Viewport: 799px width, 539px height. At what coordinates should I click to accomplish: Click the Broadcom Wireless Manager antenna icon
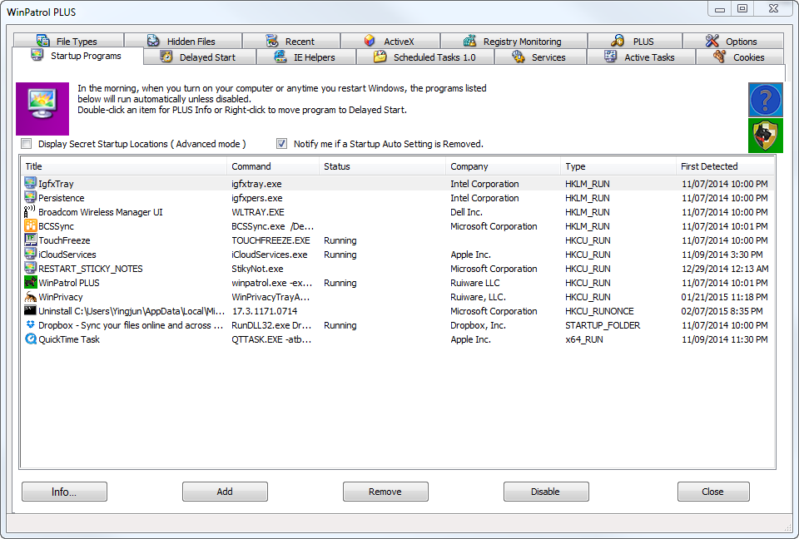(31, 212)
